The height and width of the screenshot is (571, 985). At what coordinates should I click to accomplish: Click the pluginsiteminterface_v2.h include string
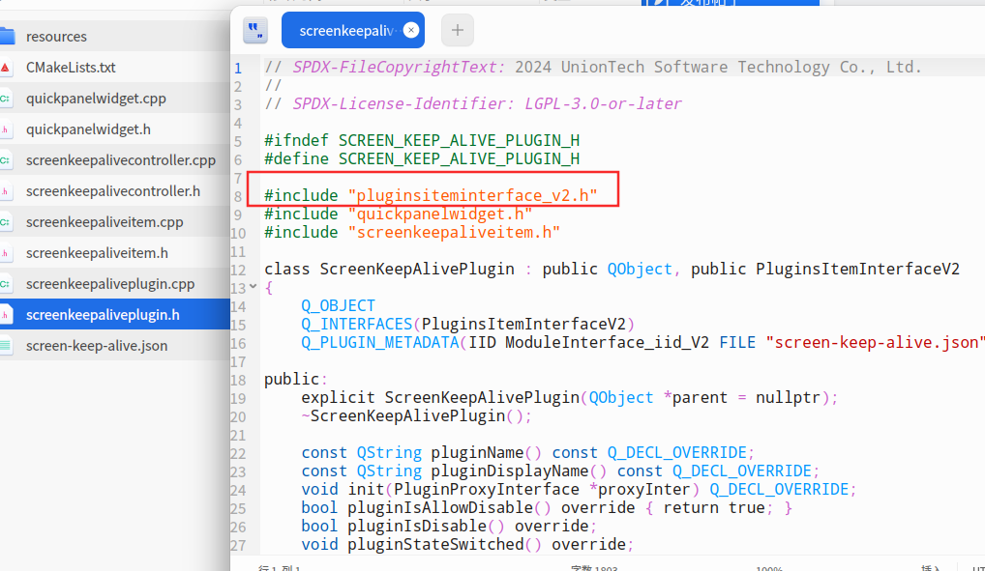point(472,196)
